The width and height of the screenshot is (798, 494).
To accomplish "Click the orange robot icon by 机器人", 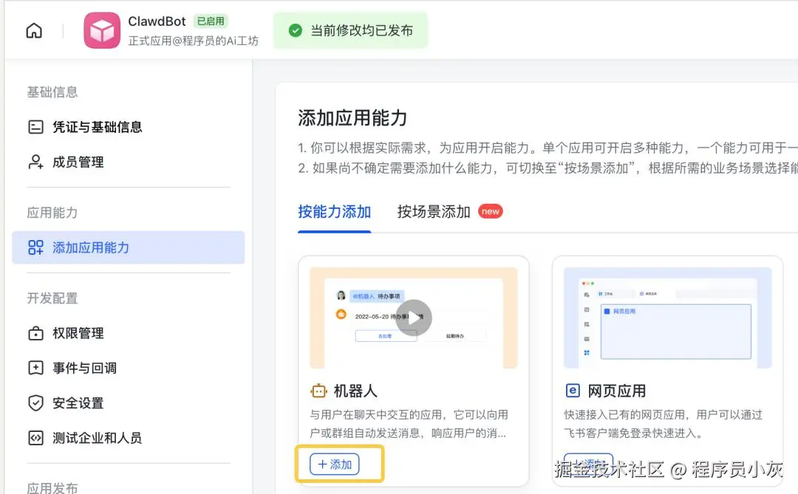I will click(x=319, y=391).
